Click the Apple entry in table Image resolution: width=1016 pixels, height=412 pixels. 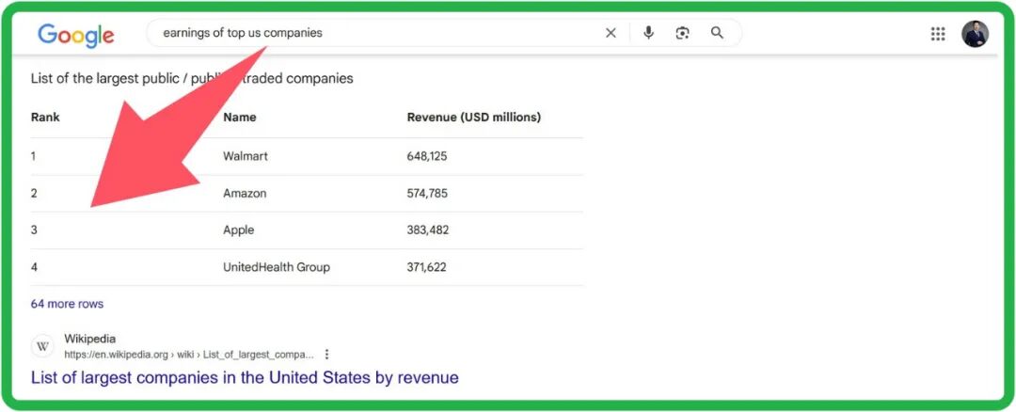pyautogui.click(x=238, y=230)
